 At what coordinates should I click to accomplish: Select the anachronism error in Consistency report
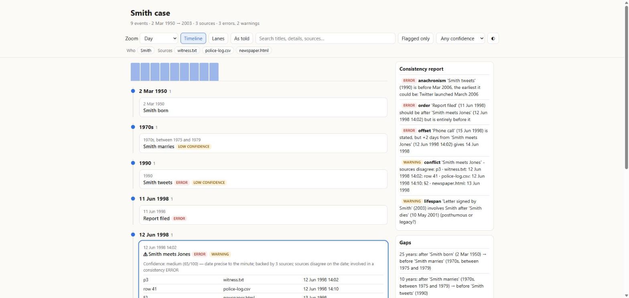(x=444, y=87)
